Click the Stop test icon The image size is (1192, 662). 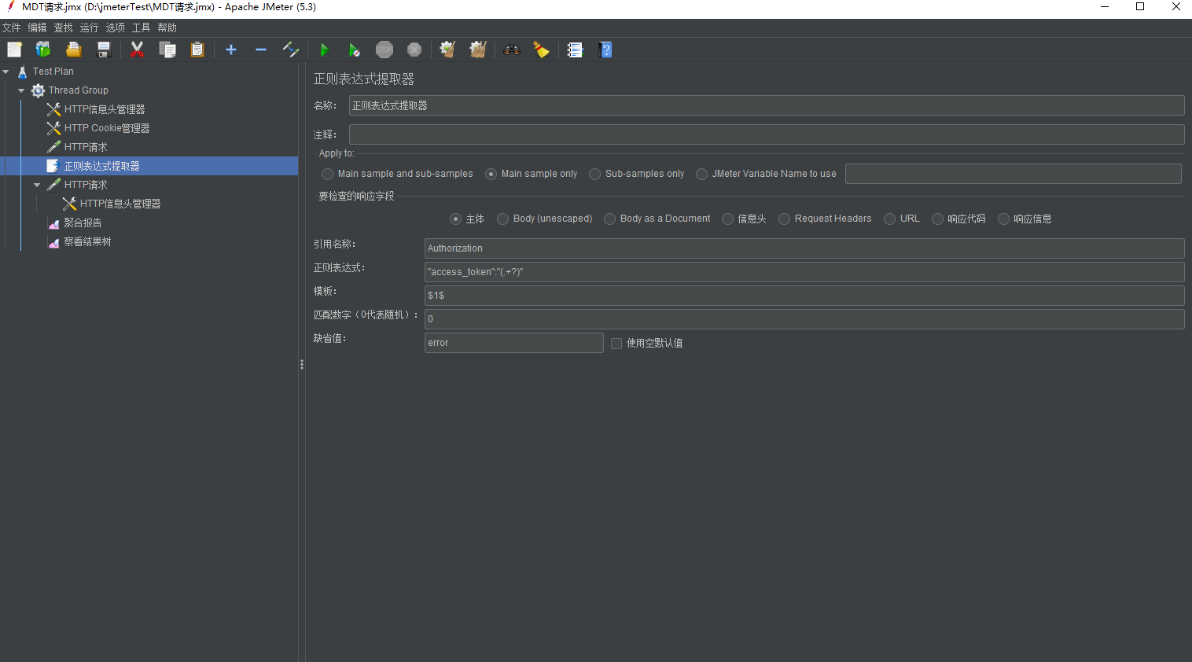pos(384,50)
